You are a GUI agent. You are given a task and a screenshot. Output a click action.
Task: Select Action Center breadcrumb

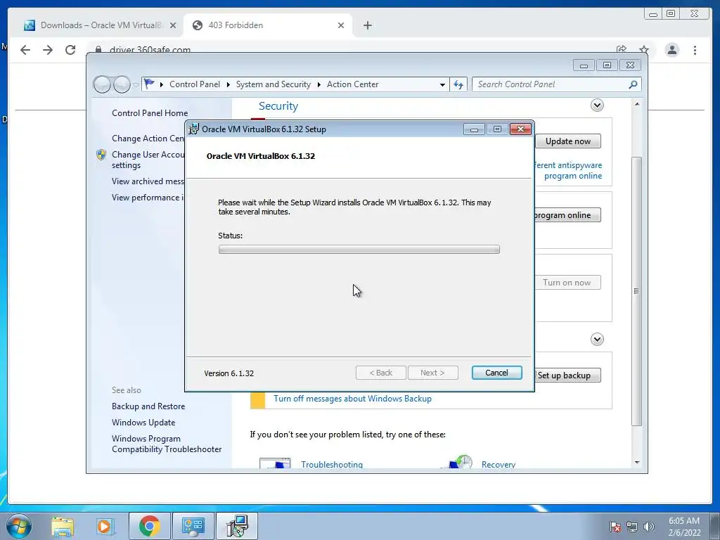[x=353, y=84]
